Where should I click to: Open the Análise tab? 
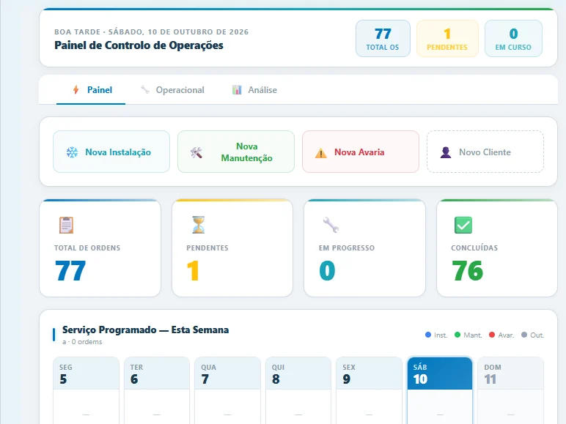(x=254, y=90)
